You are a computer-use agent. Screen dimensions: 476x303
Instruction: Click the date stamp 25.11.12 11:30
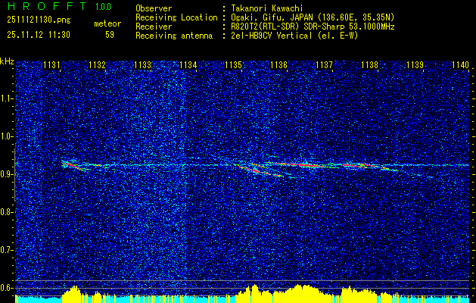point(39,35)
